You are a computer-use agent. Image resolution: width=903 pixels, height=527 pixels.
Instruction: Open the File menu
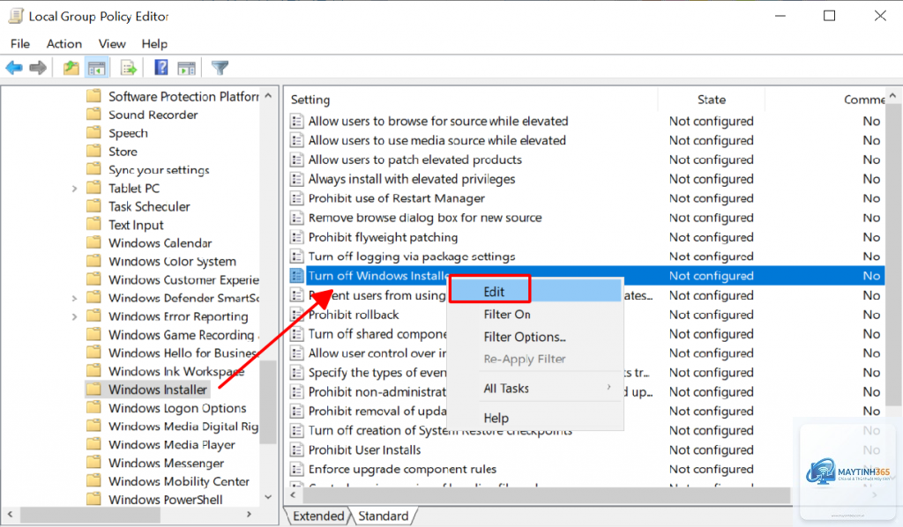(20, 44)
